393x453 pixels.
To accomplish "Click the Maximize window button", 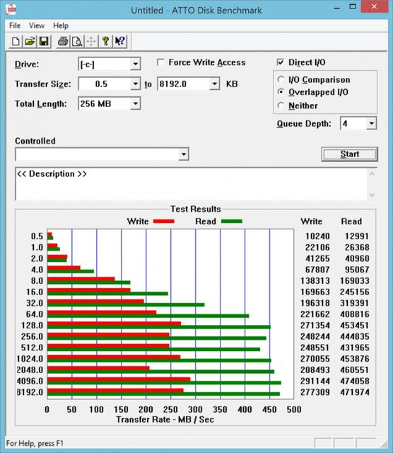I will point(353,7).
